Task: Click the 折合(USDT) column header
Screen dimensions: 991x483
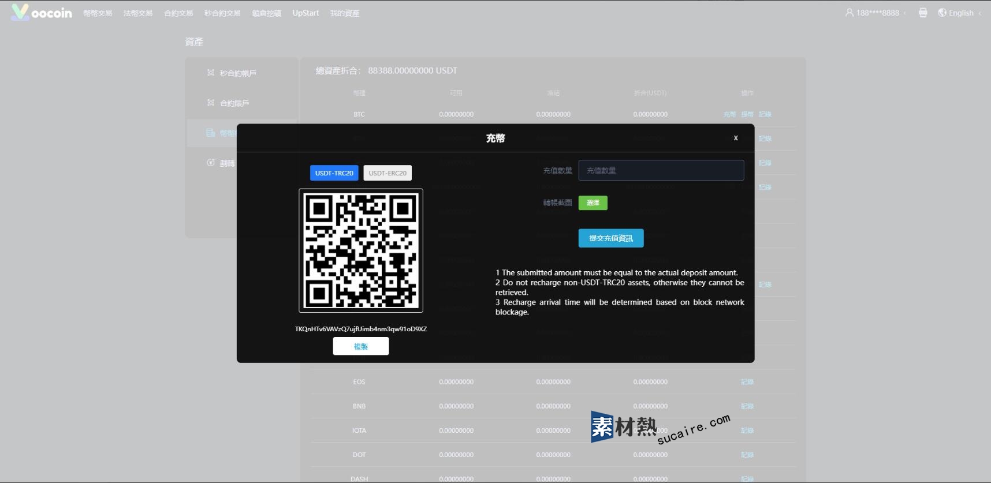Action: (x=650, y=93)
